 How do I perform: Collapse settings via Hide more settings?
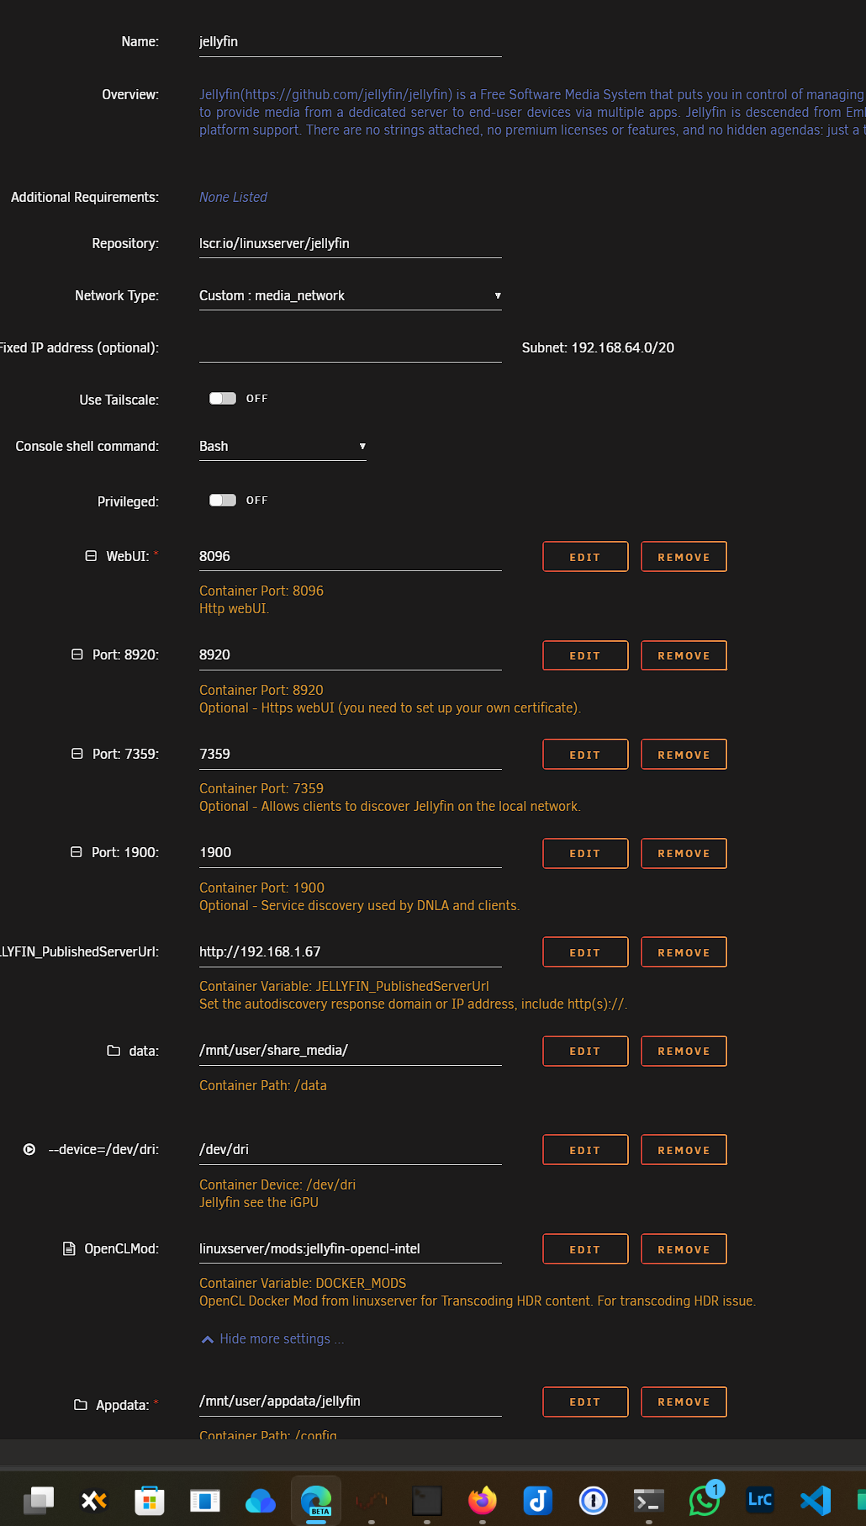coord(274,1338)
